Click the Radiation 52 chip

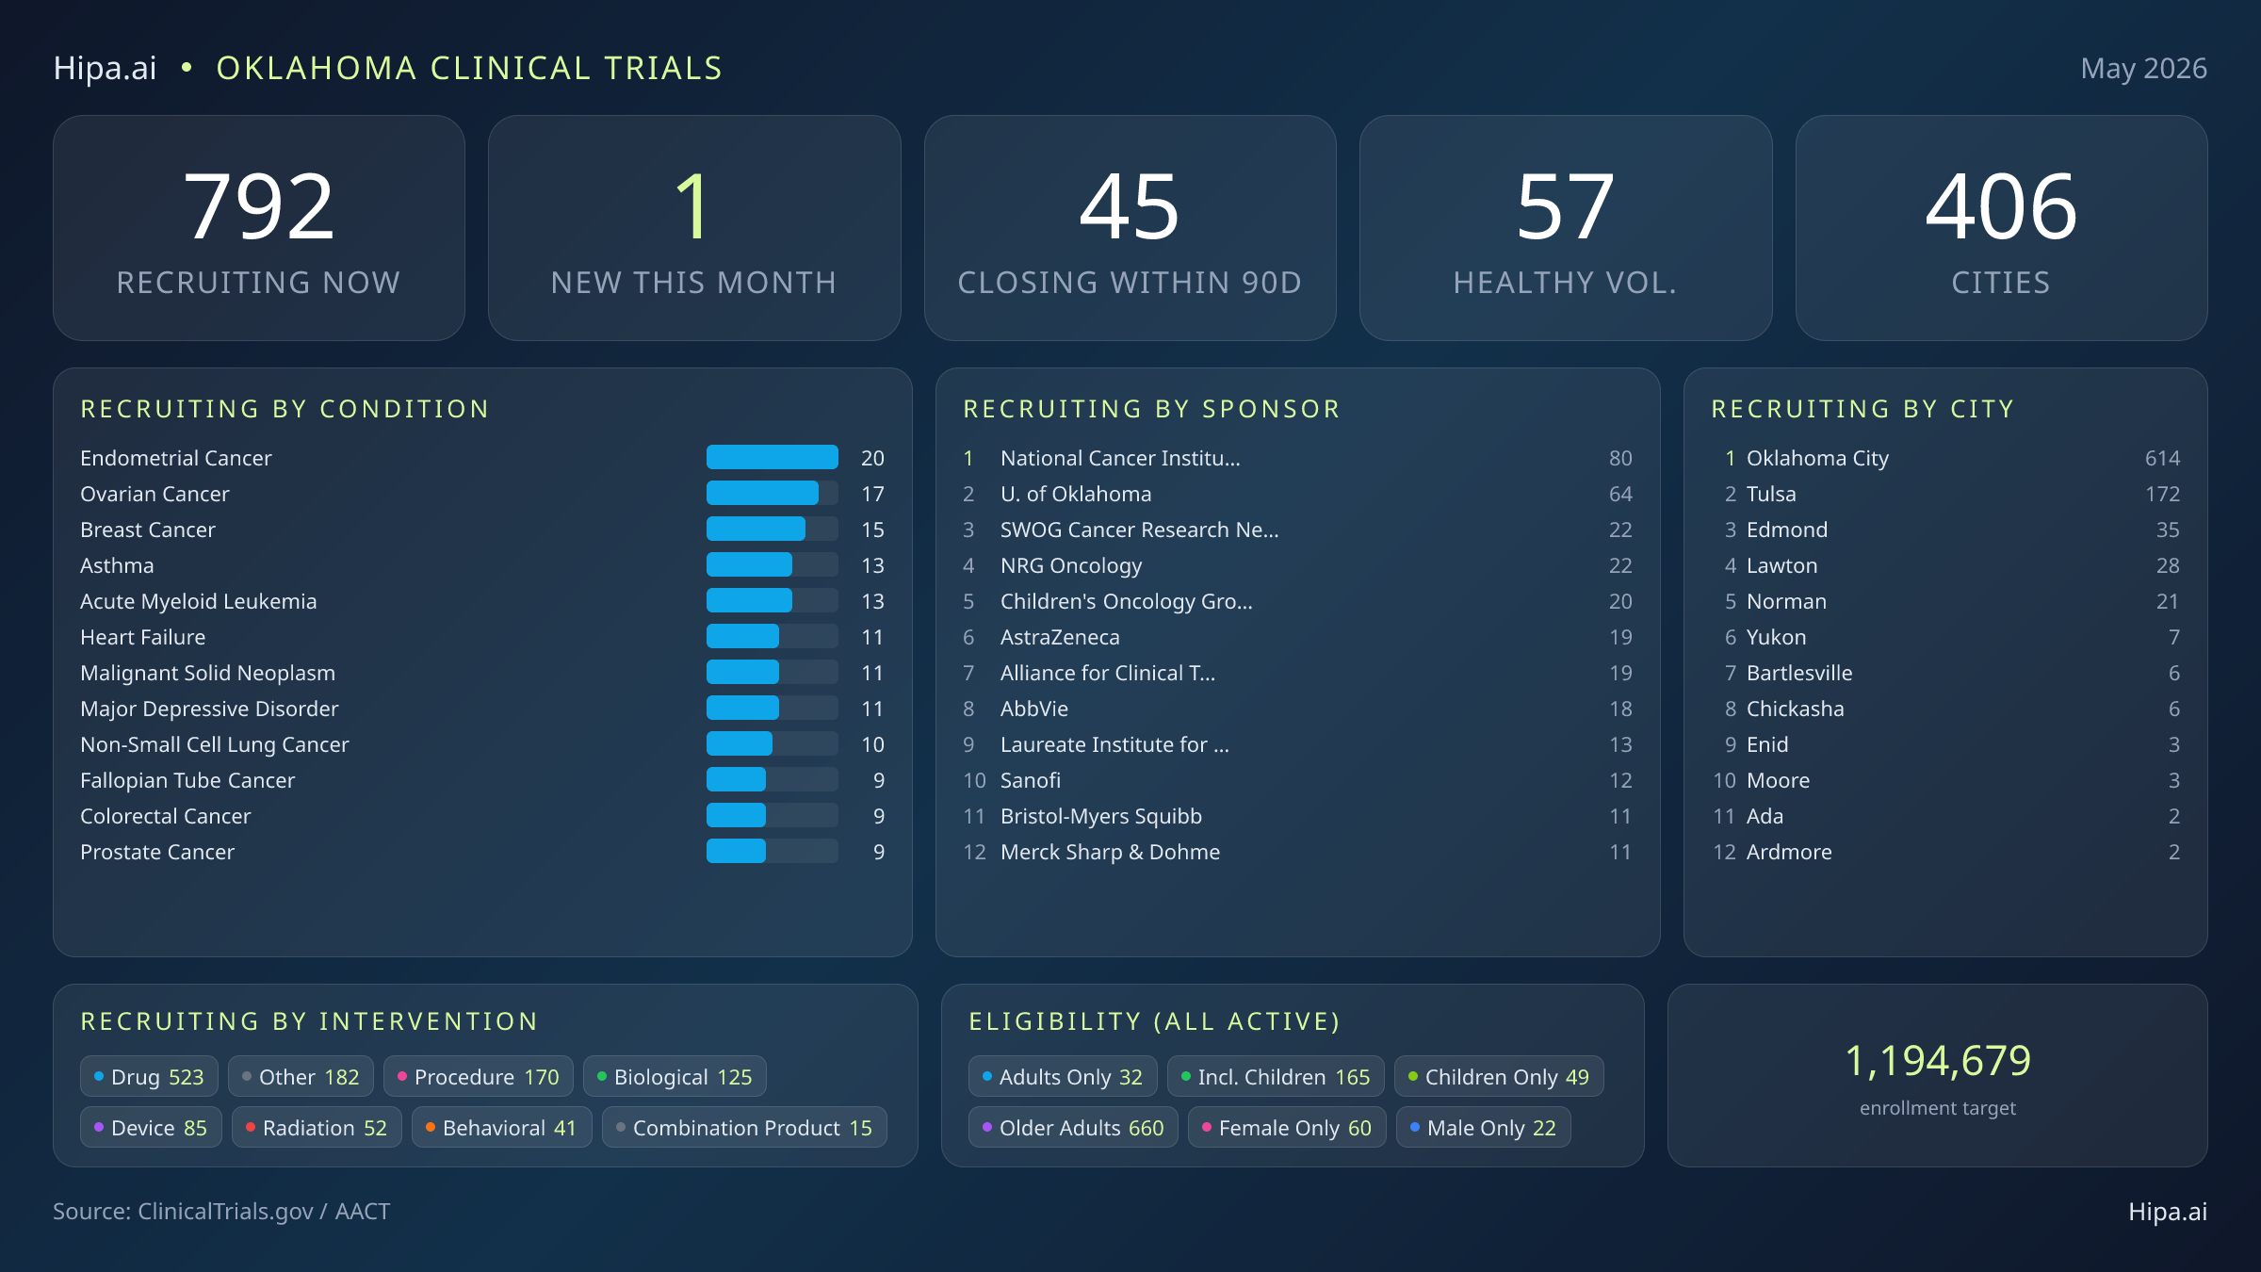coord(317,1128)
